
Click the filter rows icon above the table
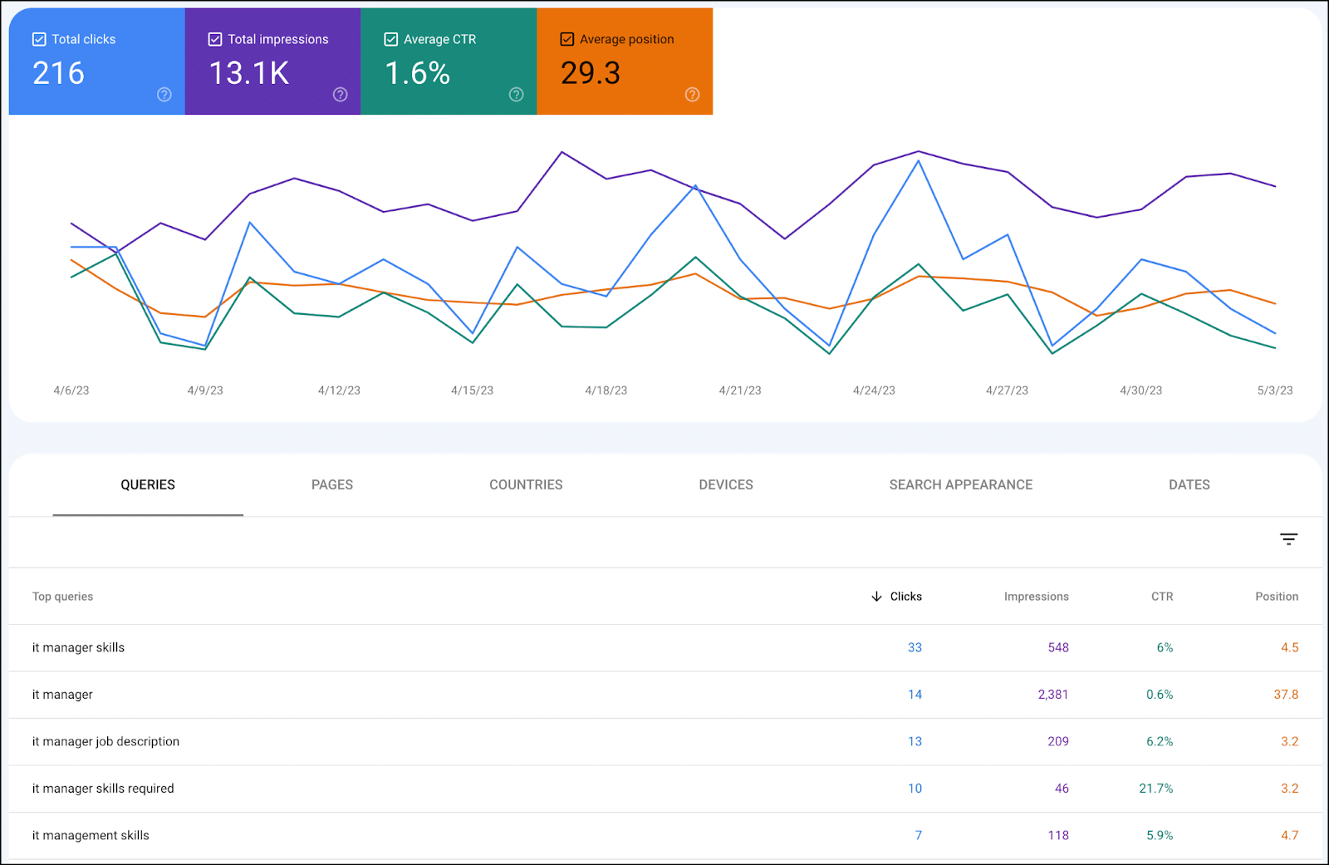pyautogui.click(x=1288, y=539)
